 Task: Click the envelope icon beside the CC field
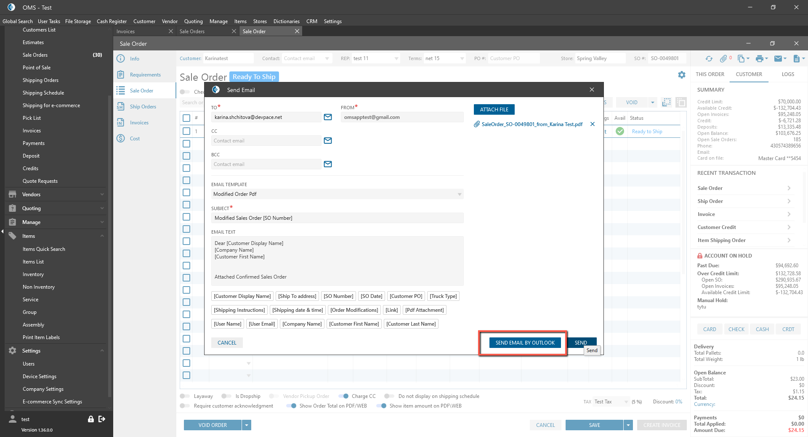point(328,141)
